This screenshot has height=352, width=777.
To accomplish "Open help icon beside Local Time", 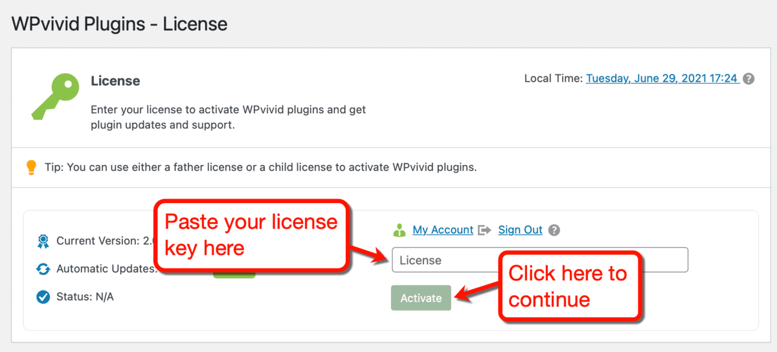I will [x=749, y=79].
